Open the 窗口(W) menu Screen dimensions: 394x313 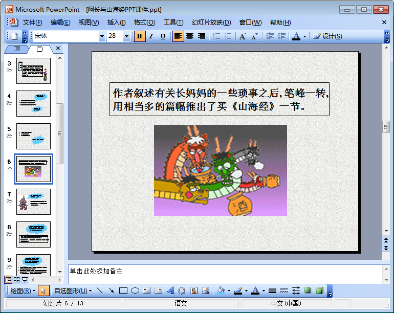tap(250, 23)
